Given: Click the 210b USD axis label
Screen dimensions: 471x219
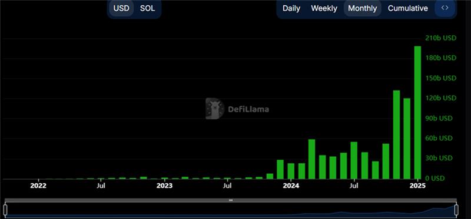Looking at the screenshot, I should 441,38.
